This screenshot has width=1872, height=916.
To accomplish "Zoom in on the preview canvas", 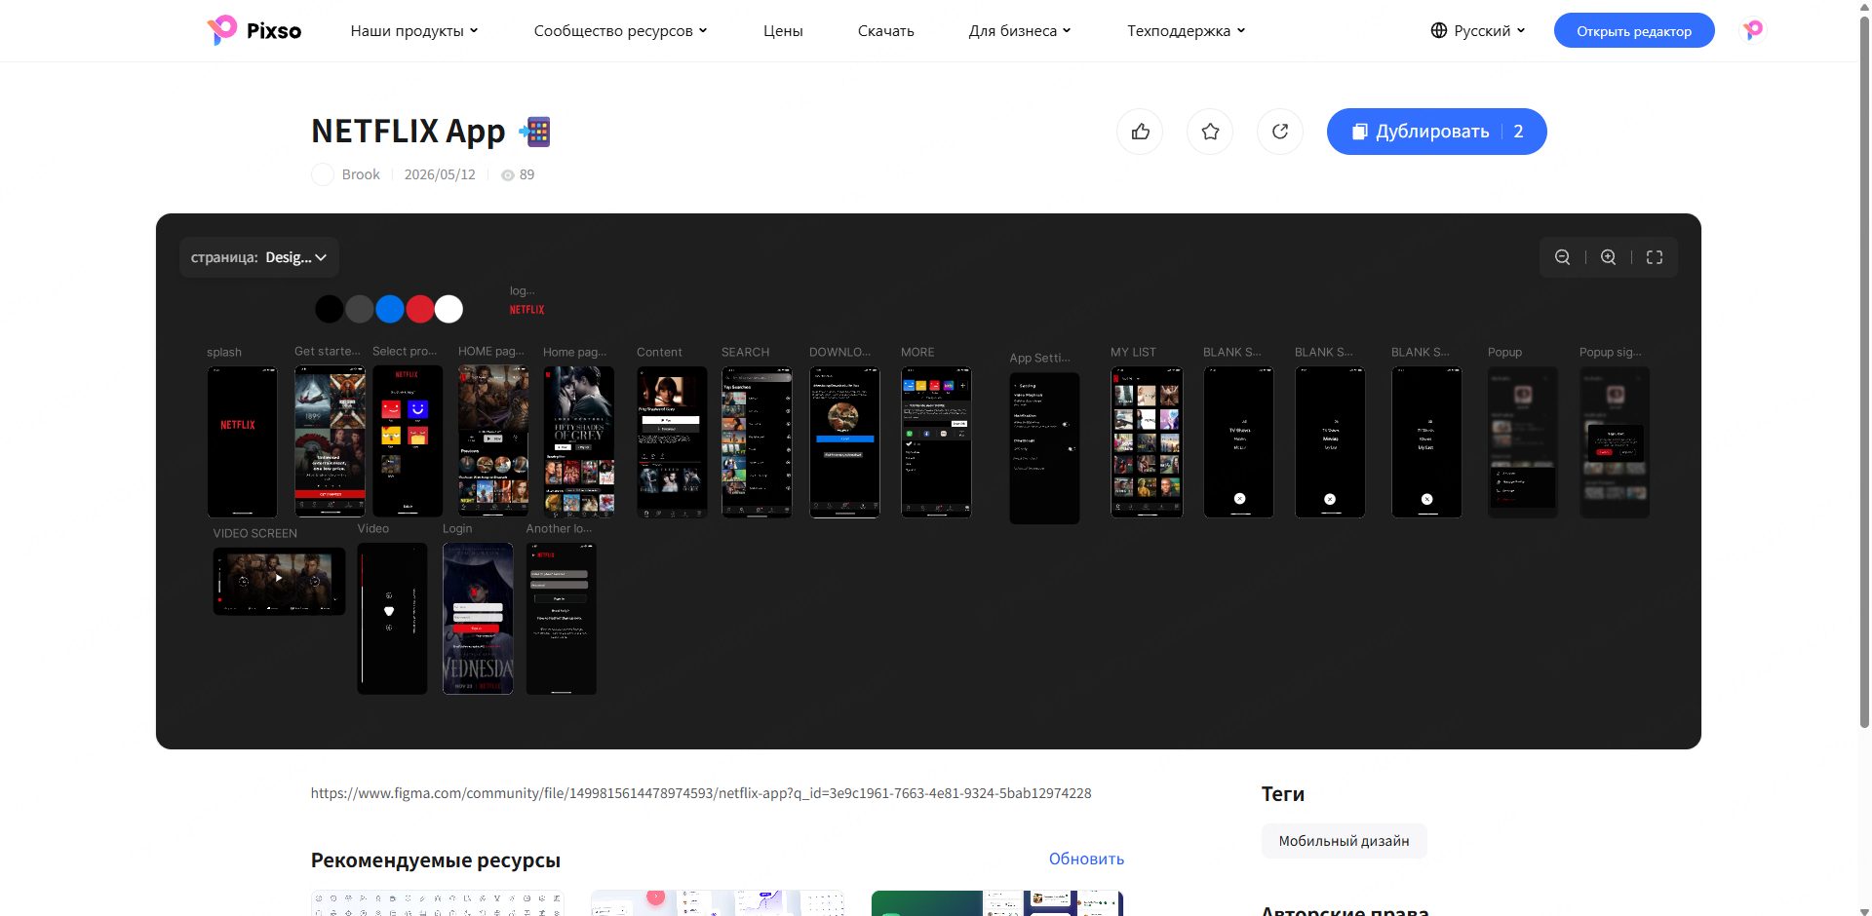I will 1609,257.
